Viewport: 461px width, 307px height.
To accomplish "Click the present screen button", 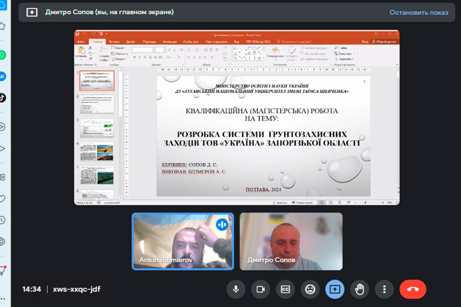I will tap(334, 289).
